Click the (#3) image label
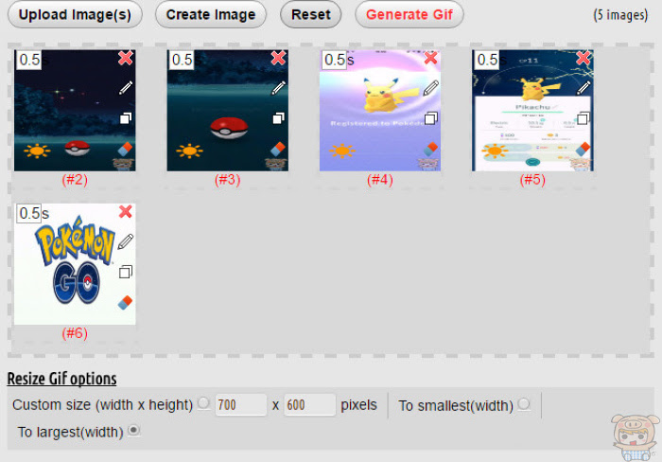Screen dimensions: 662x462 coord(228,180)
